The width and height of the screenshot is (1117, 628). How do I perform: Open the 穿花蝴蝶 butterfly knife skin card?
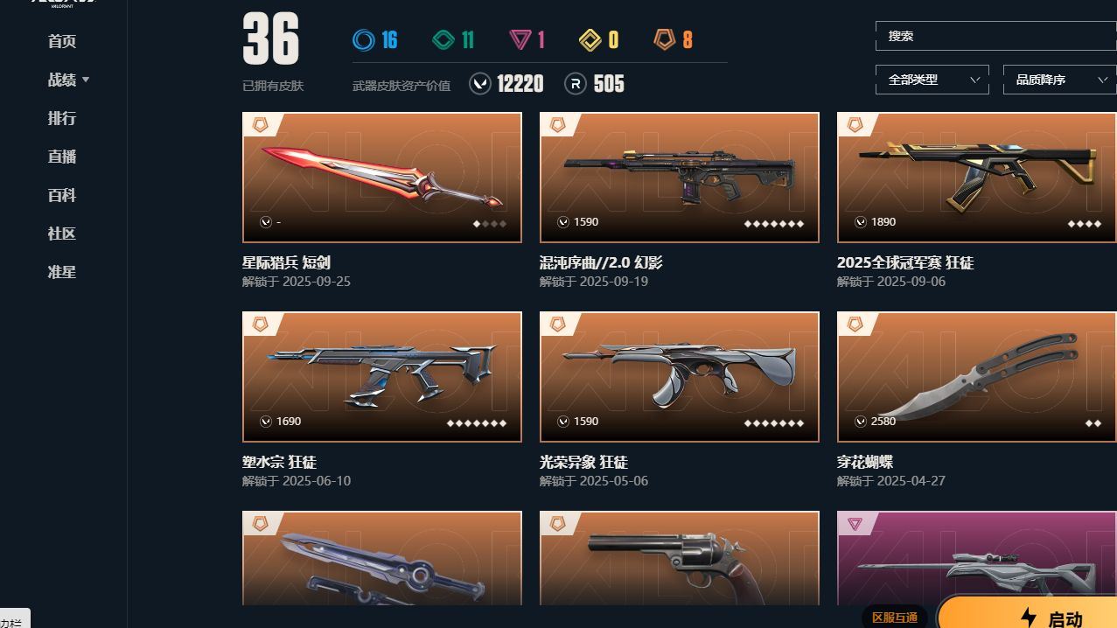pos(977,377)
